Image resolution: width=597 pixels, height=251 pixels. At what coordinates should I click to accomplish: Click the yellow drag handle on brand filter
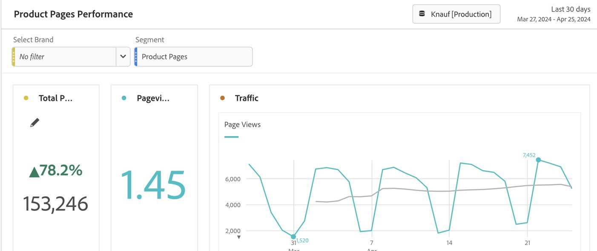coord(14,57)
